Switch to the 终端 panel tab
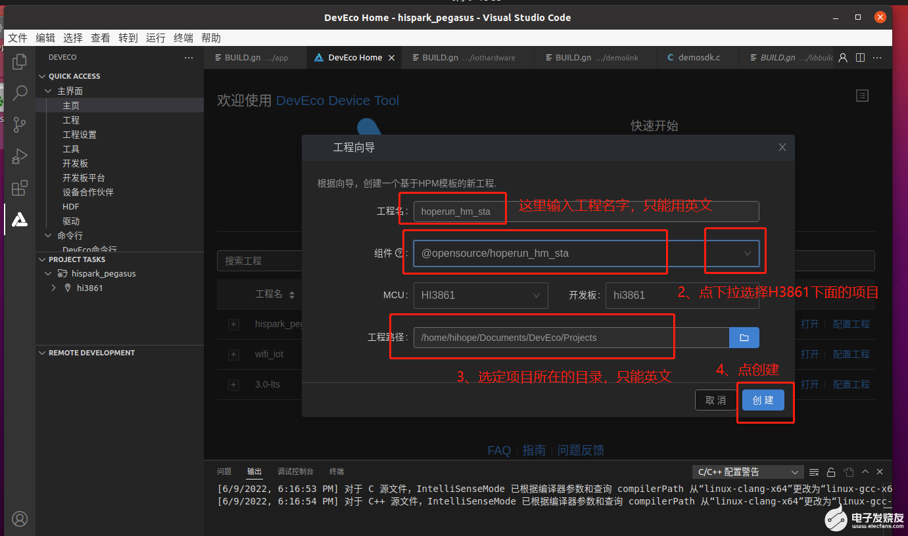The width and height of the screenshot is (908, 536). pyautogui.click(x=337, y=472)
